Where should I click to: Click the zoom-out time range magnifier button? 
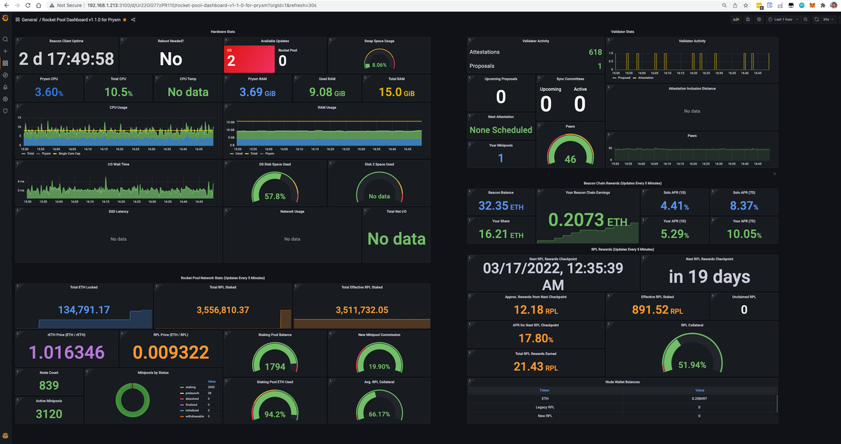(805, 19)
